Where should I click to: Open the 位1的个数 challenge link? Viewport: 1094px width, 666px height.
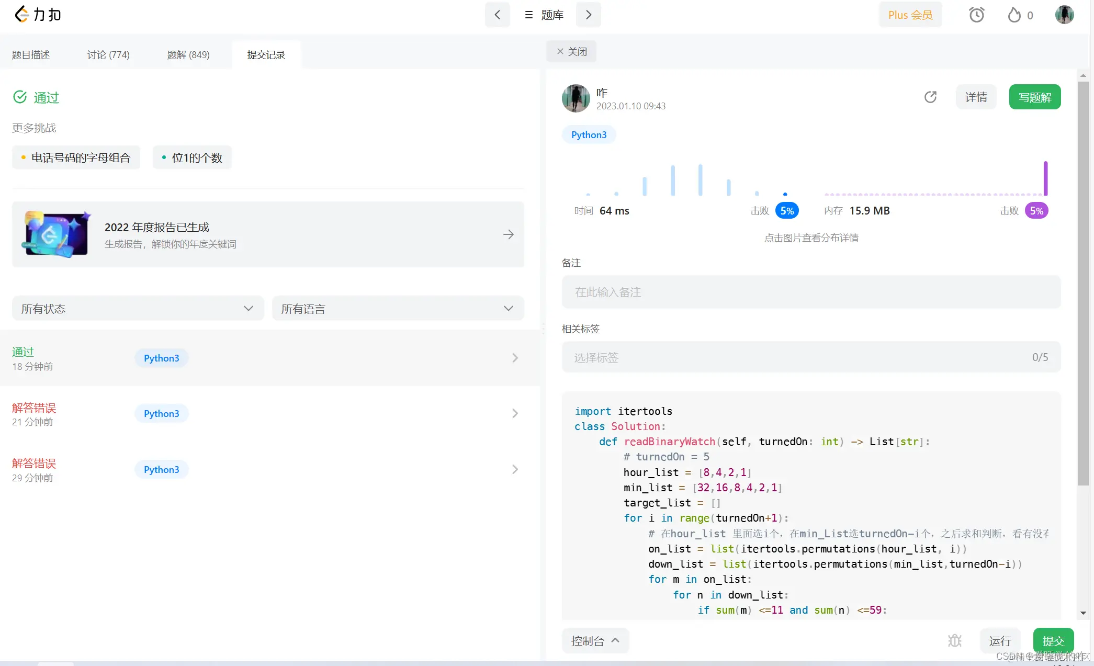(192, 157)
